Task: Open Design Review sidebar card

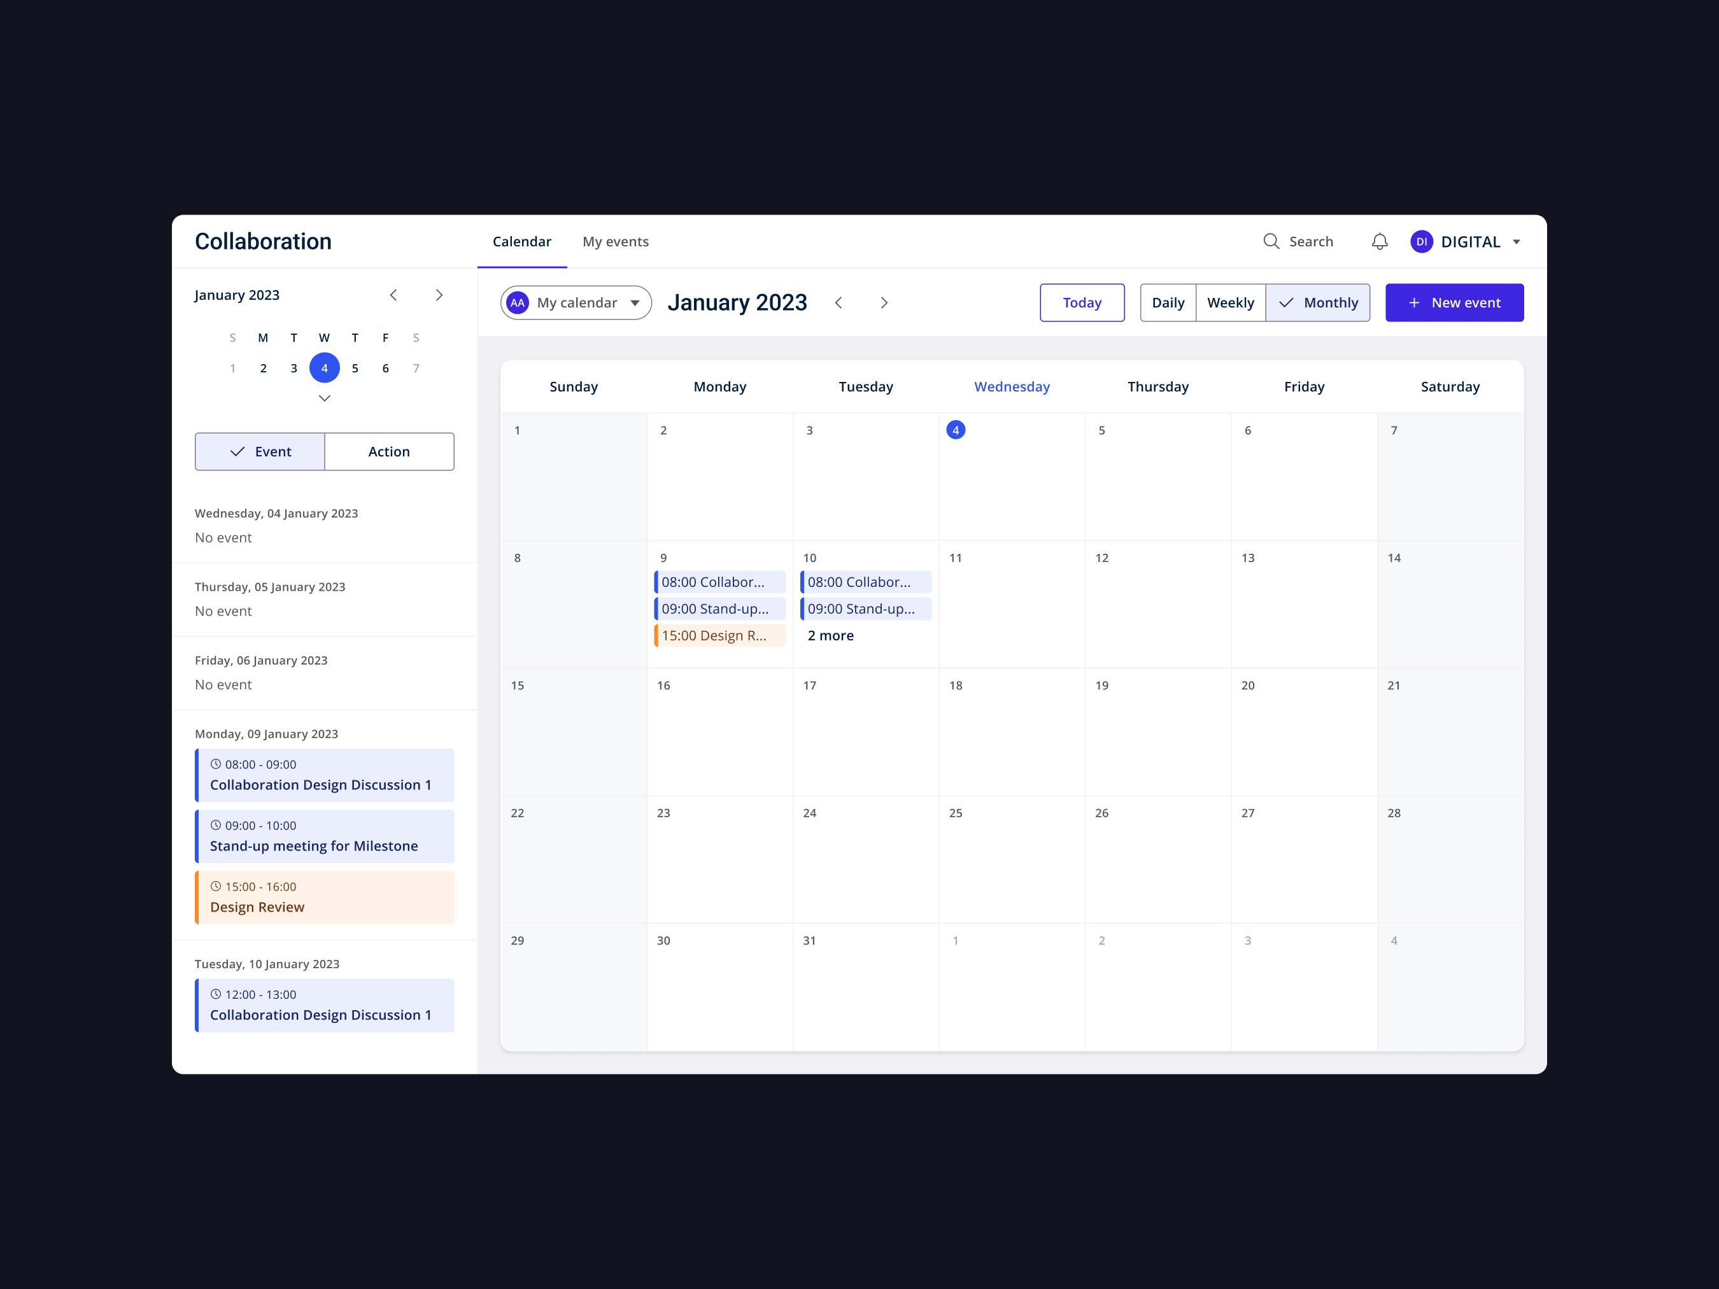Action: [x=325, y=898]
